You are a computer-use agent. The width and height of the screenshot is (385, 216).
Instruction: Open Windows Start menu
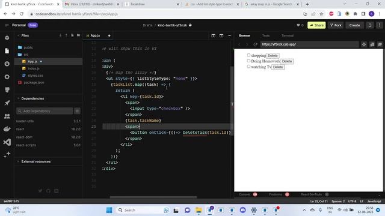point(109,210)
